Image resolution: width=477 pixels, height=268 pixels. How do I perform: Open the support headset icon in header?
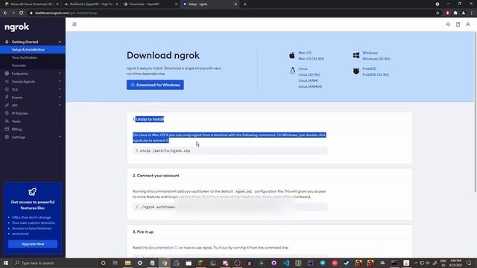point(448,25)
